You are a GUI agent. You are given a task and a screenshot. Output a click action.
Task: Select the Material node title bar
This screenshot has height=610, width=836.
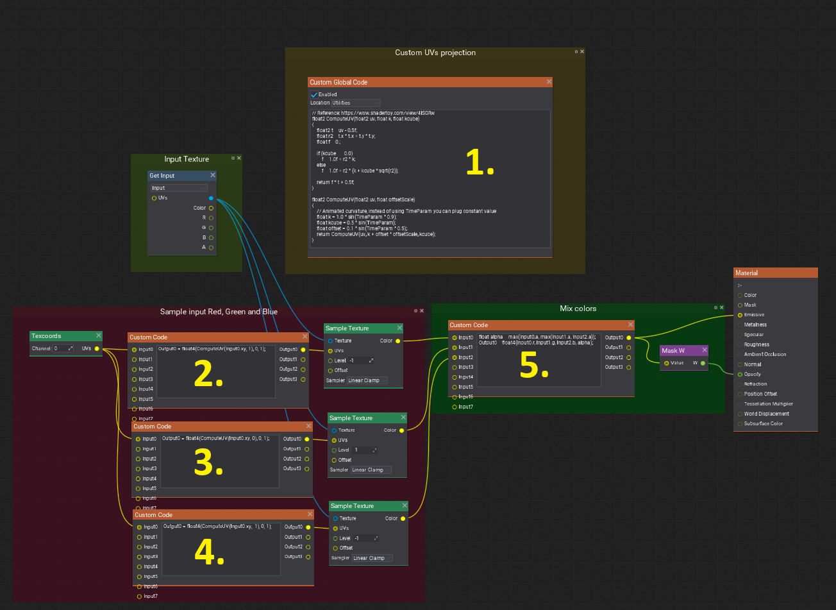pos(776,273)
